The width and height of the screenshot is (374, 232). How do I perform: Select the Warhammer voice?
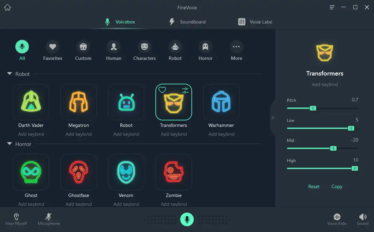click(221, 102)
